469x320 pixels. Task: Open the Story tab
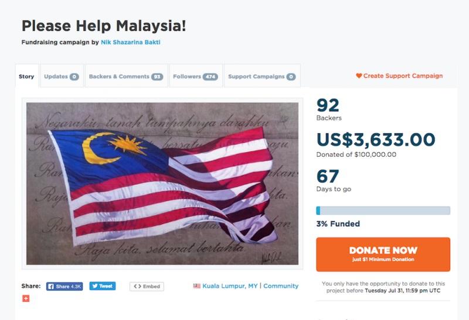pos(26,76)
